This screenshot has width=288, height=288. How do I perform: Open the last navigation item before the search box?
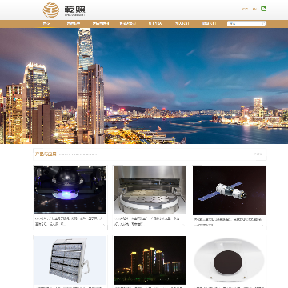point(209,24)
